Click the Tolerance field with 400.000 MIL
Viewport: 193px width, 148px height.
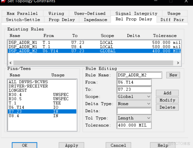(134, 125)
